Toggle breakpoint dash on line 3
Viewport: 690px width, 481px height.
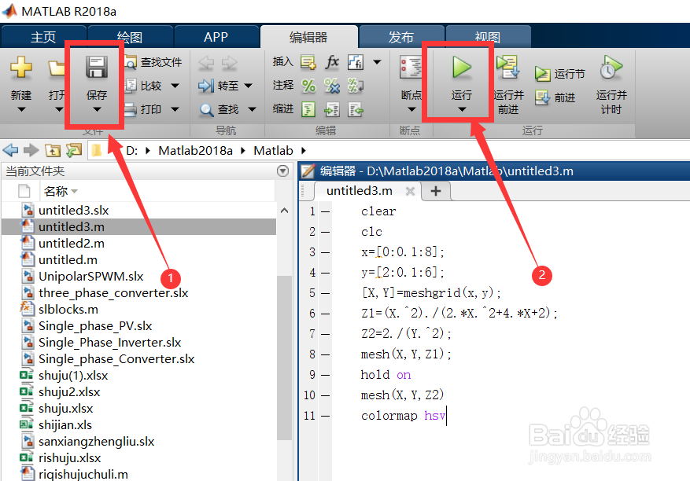325,252
